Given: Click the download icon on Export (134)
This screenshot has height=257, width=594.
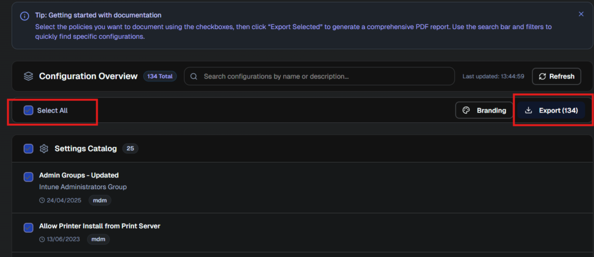Looking at the screenshot, I should [528, 110].
